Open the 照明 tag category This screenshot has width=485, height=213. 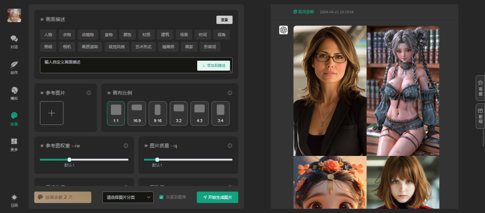click(x=48, y=47)
